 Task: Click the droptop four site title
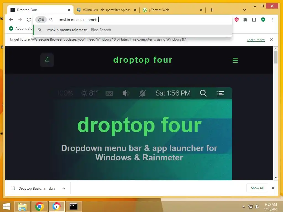point(143,60)
